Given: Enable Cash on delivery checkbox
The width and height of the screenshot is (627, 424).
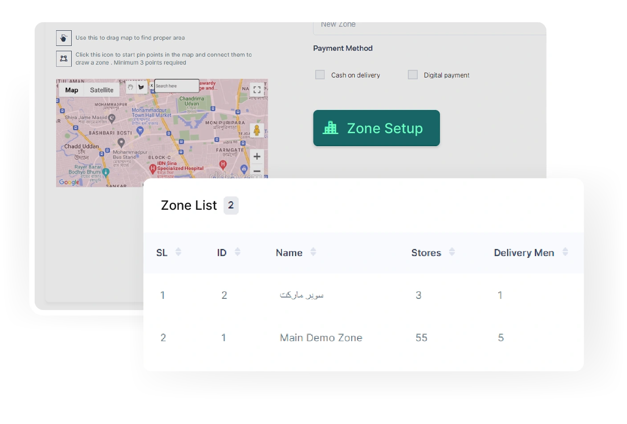Looking at the screenshot, I should tap(320, 75).
